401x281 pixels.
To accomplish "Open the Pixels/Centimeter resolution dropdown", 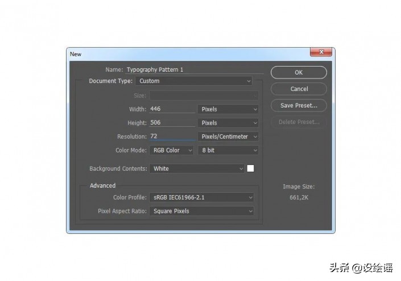I will [228, 137].
